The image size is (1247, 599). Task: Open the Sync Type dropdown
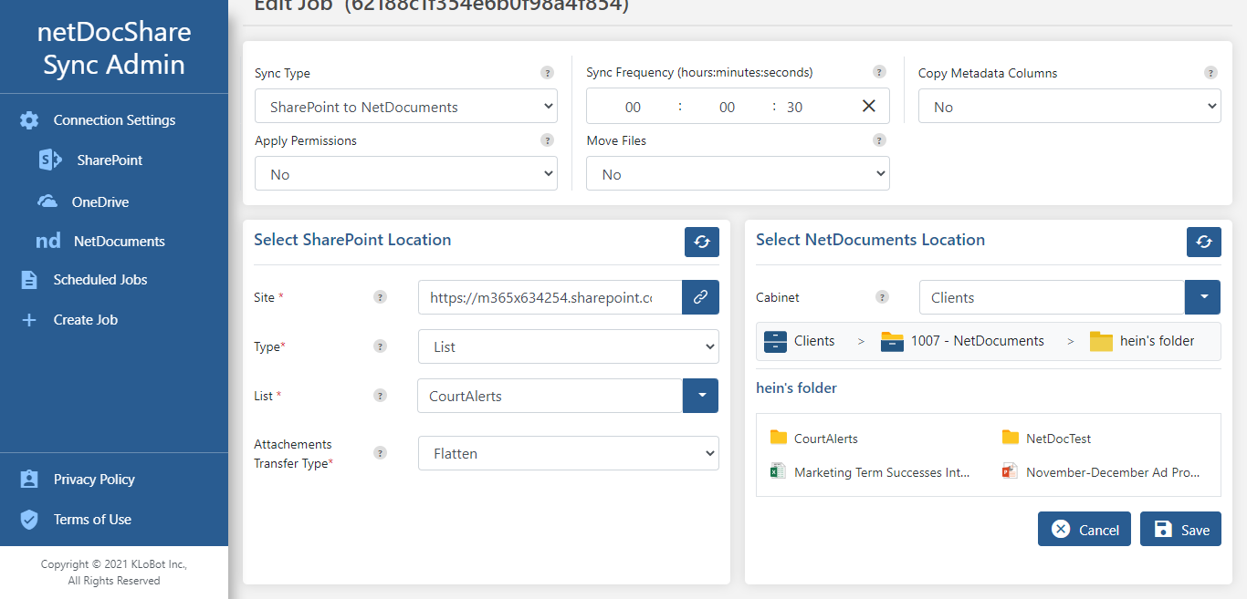point(406,107)
